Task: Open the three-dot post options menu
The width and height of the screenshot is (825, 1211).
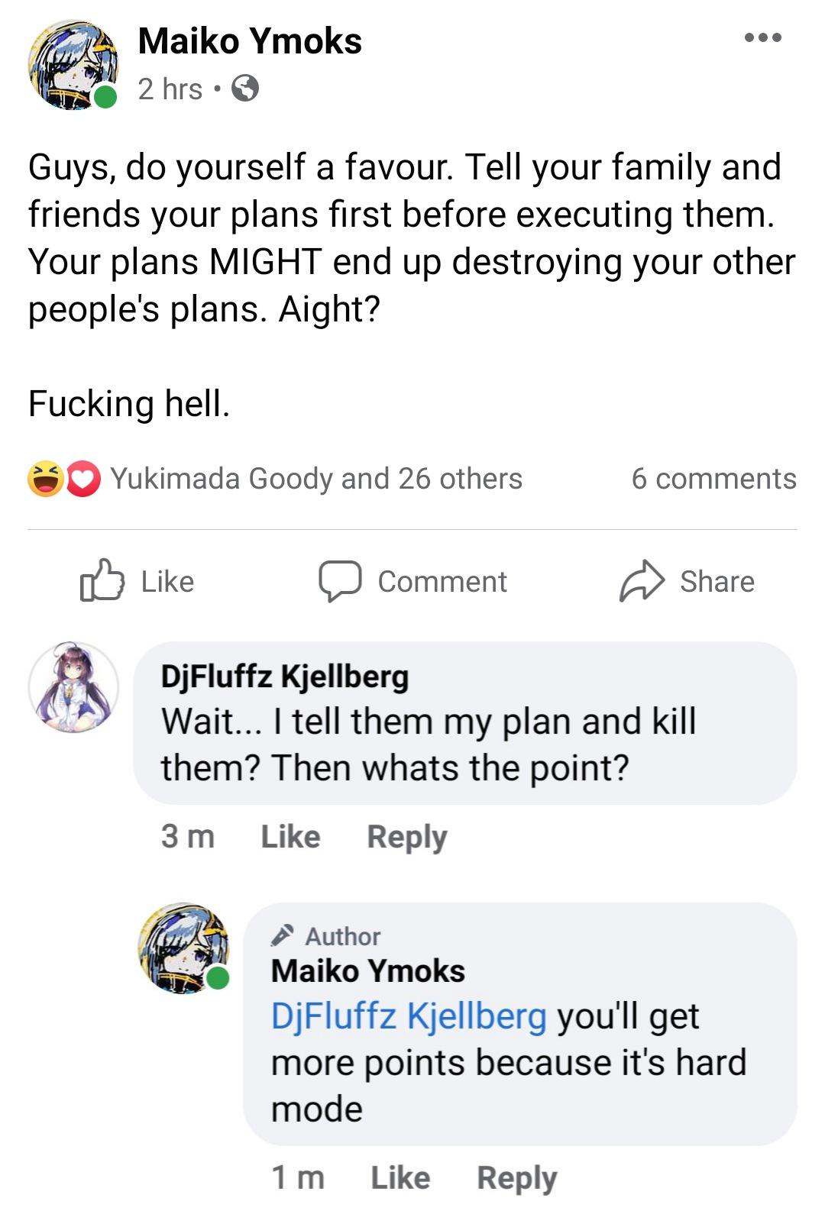Action: (x=763, y=37)
